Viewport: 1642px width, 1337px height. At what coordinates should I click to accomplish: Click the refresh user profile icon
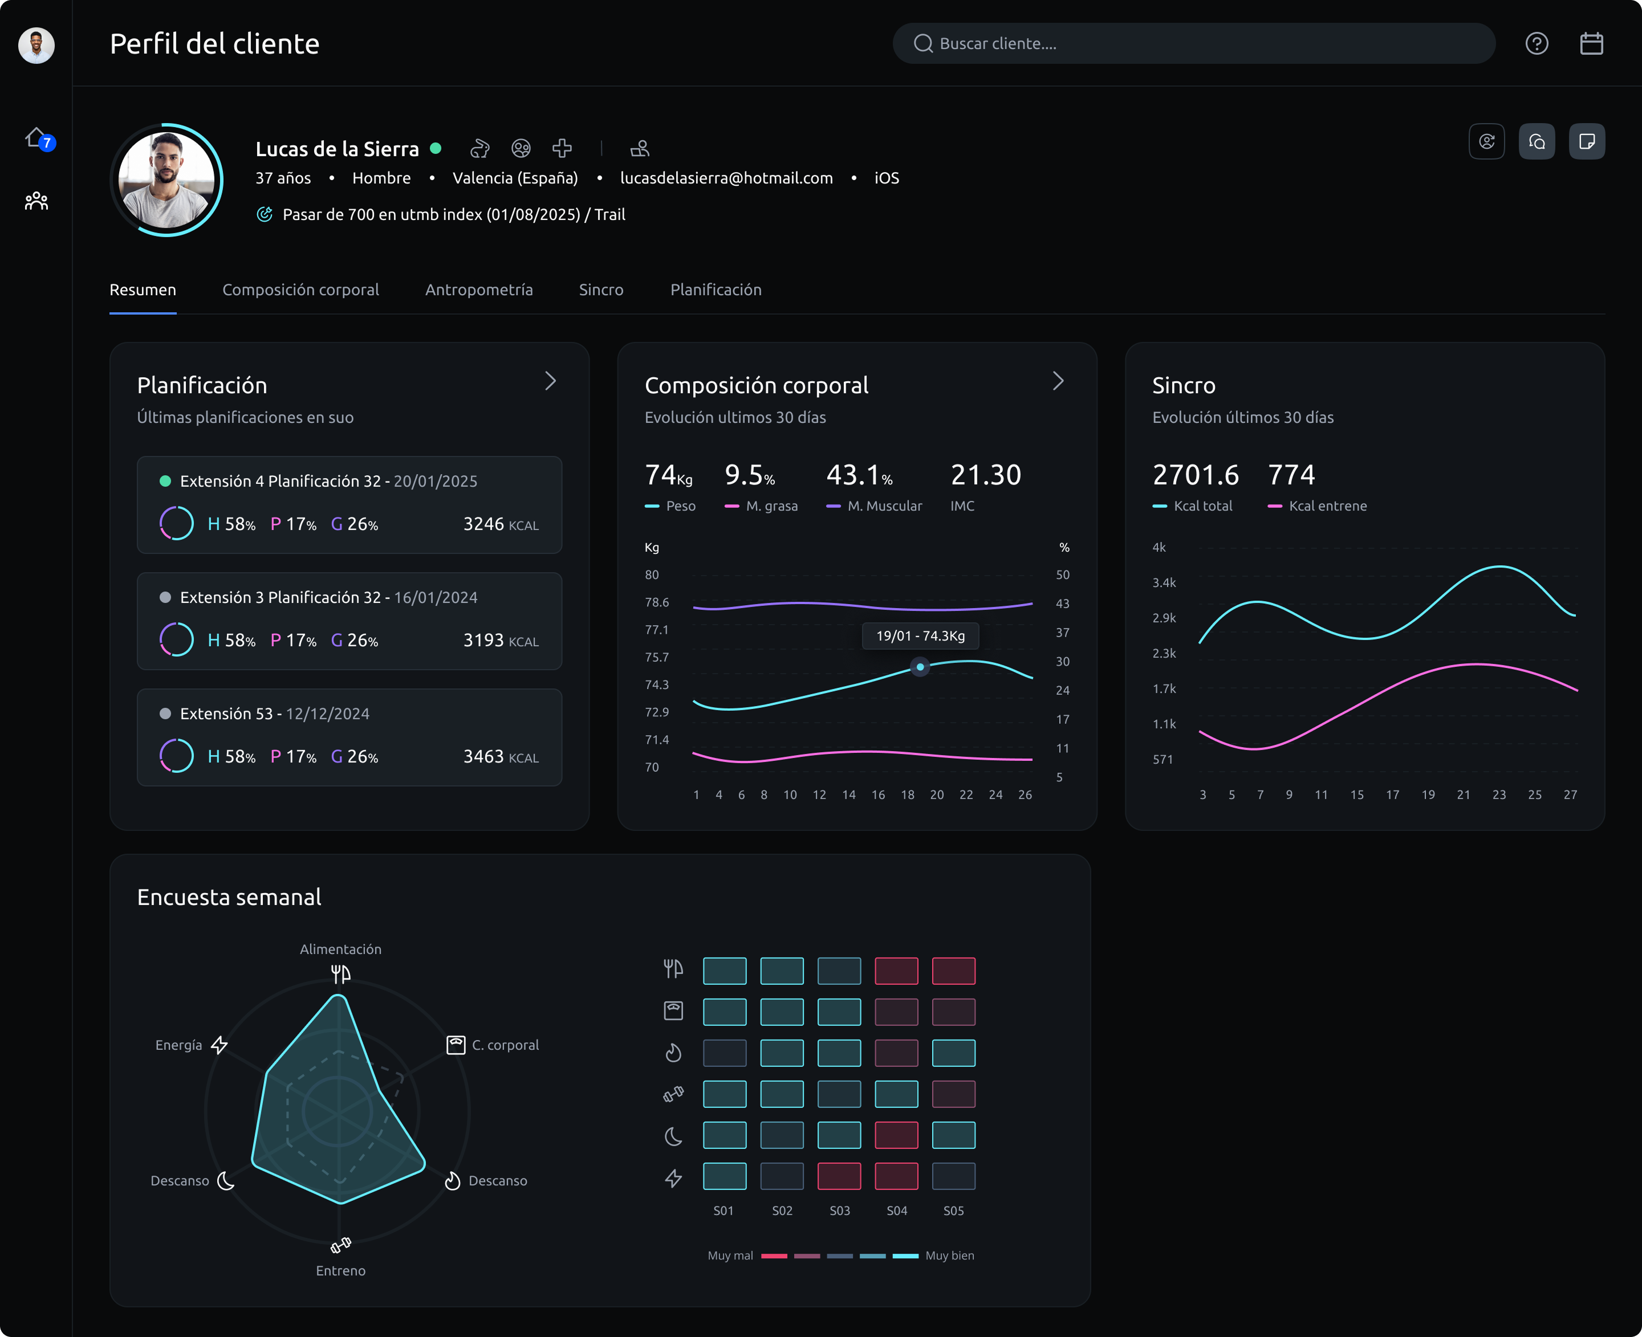(1486, 142)
